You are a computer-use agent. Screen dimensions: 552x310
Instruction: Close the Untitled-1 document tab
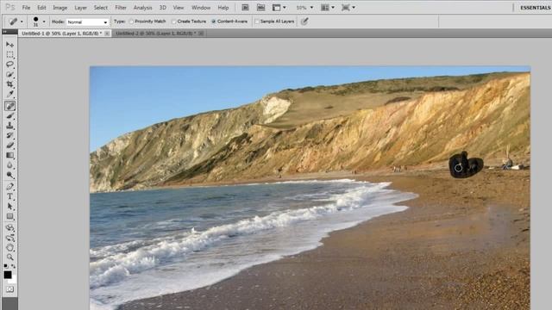[107, 33]
